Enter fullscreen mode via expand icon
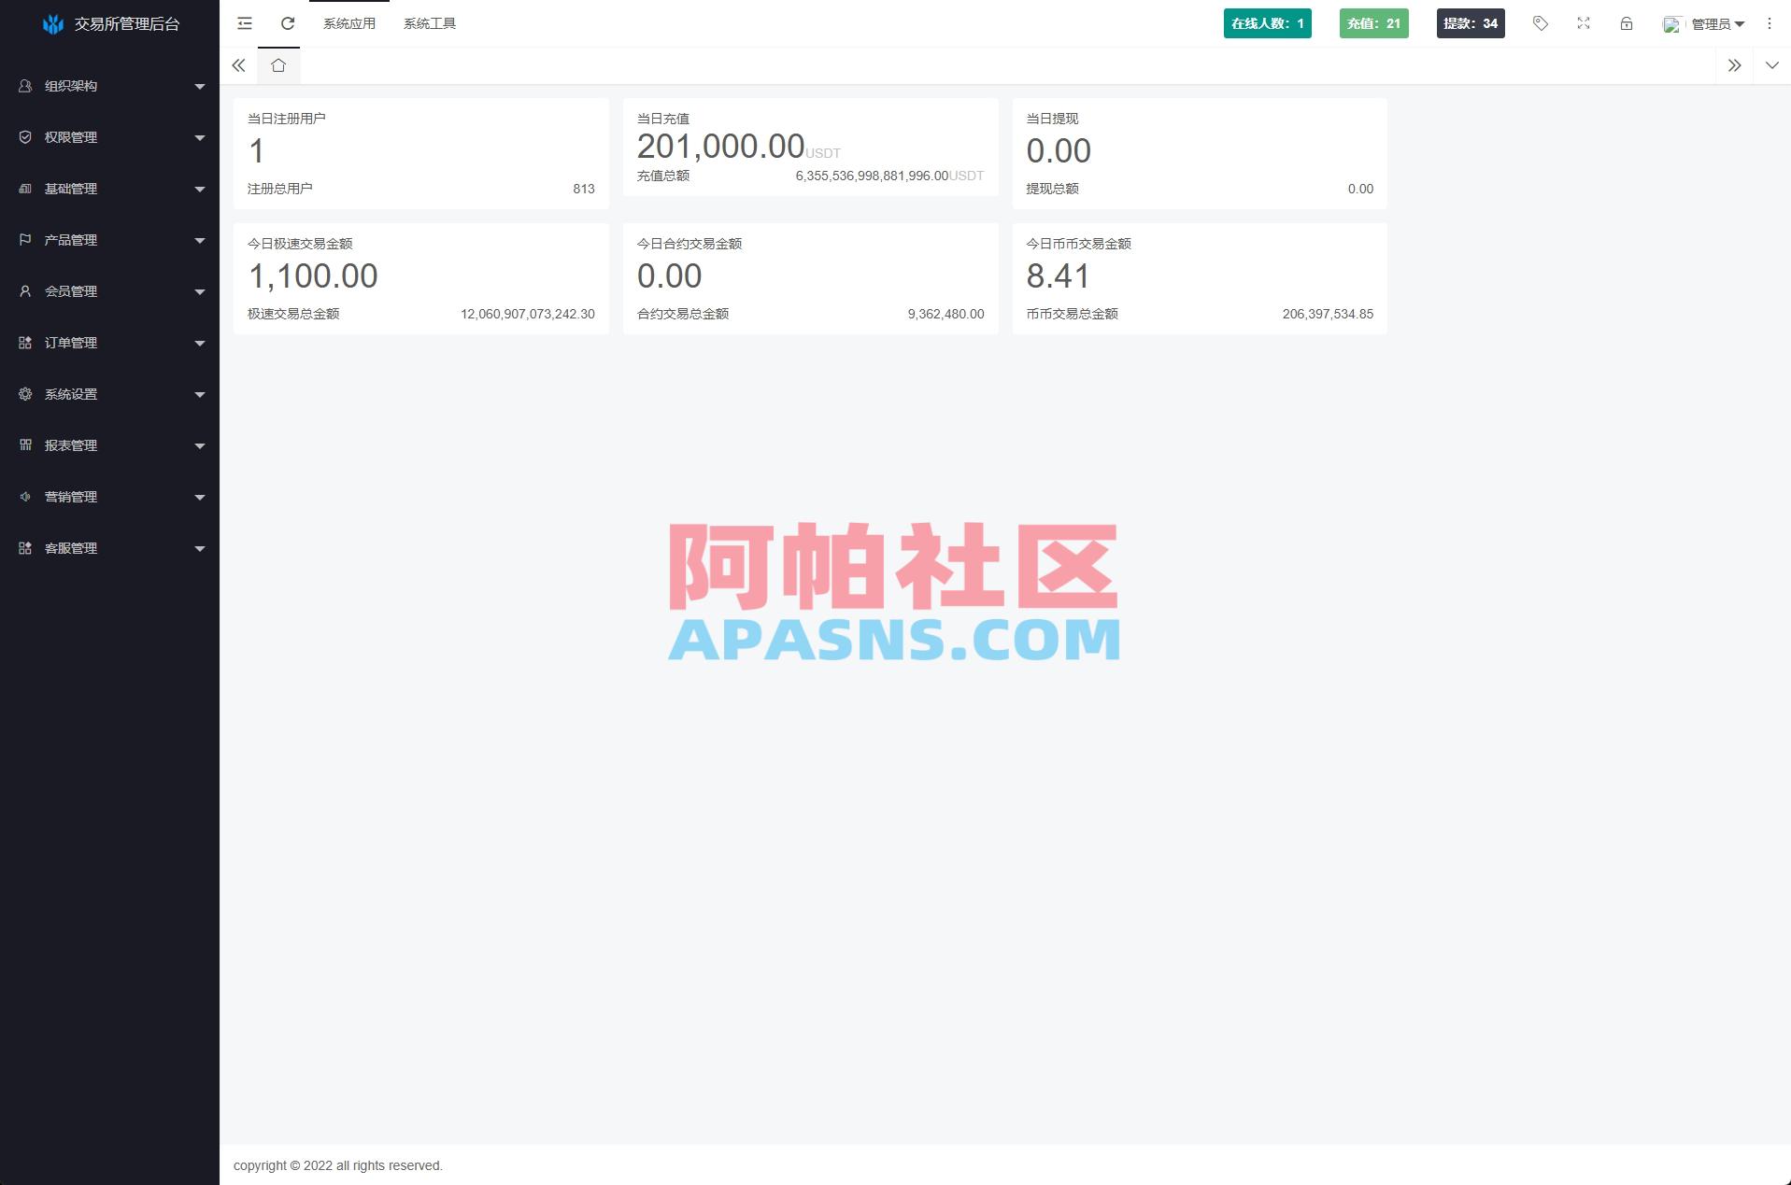This screenshot has width=1791, height=1185. [x=1584, y=23]
